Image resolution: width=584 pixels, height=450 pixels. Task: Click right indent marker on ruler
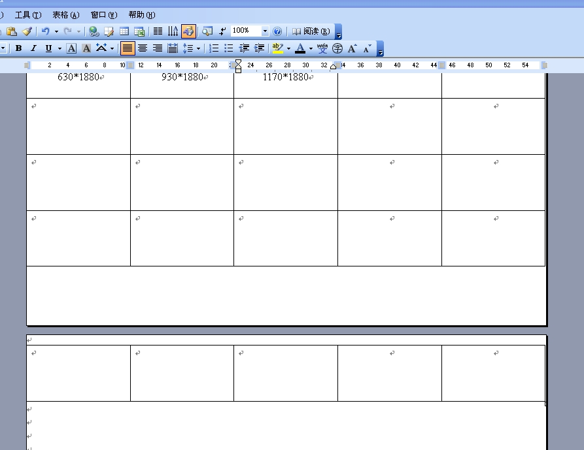[334, 66]
